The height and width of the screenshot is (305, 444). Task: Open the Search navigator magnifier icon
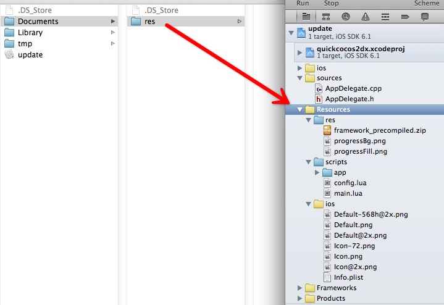(345, 17)
